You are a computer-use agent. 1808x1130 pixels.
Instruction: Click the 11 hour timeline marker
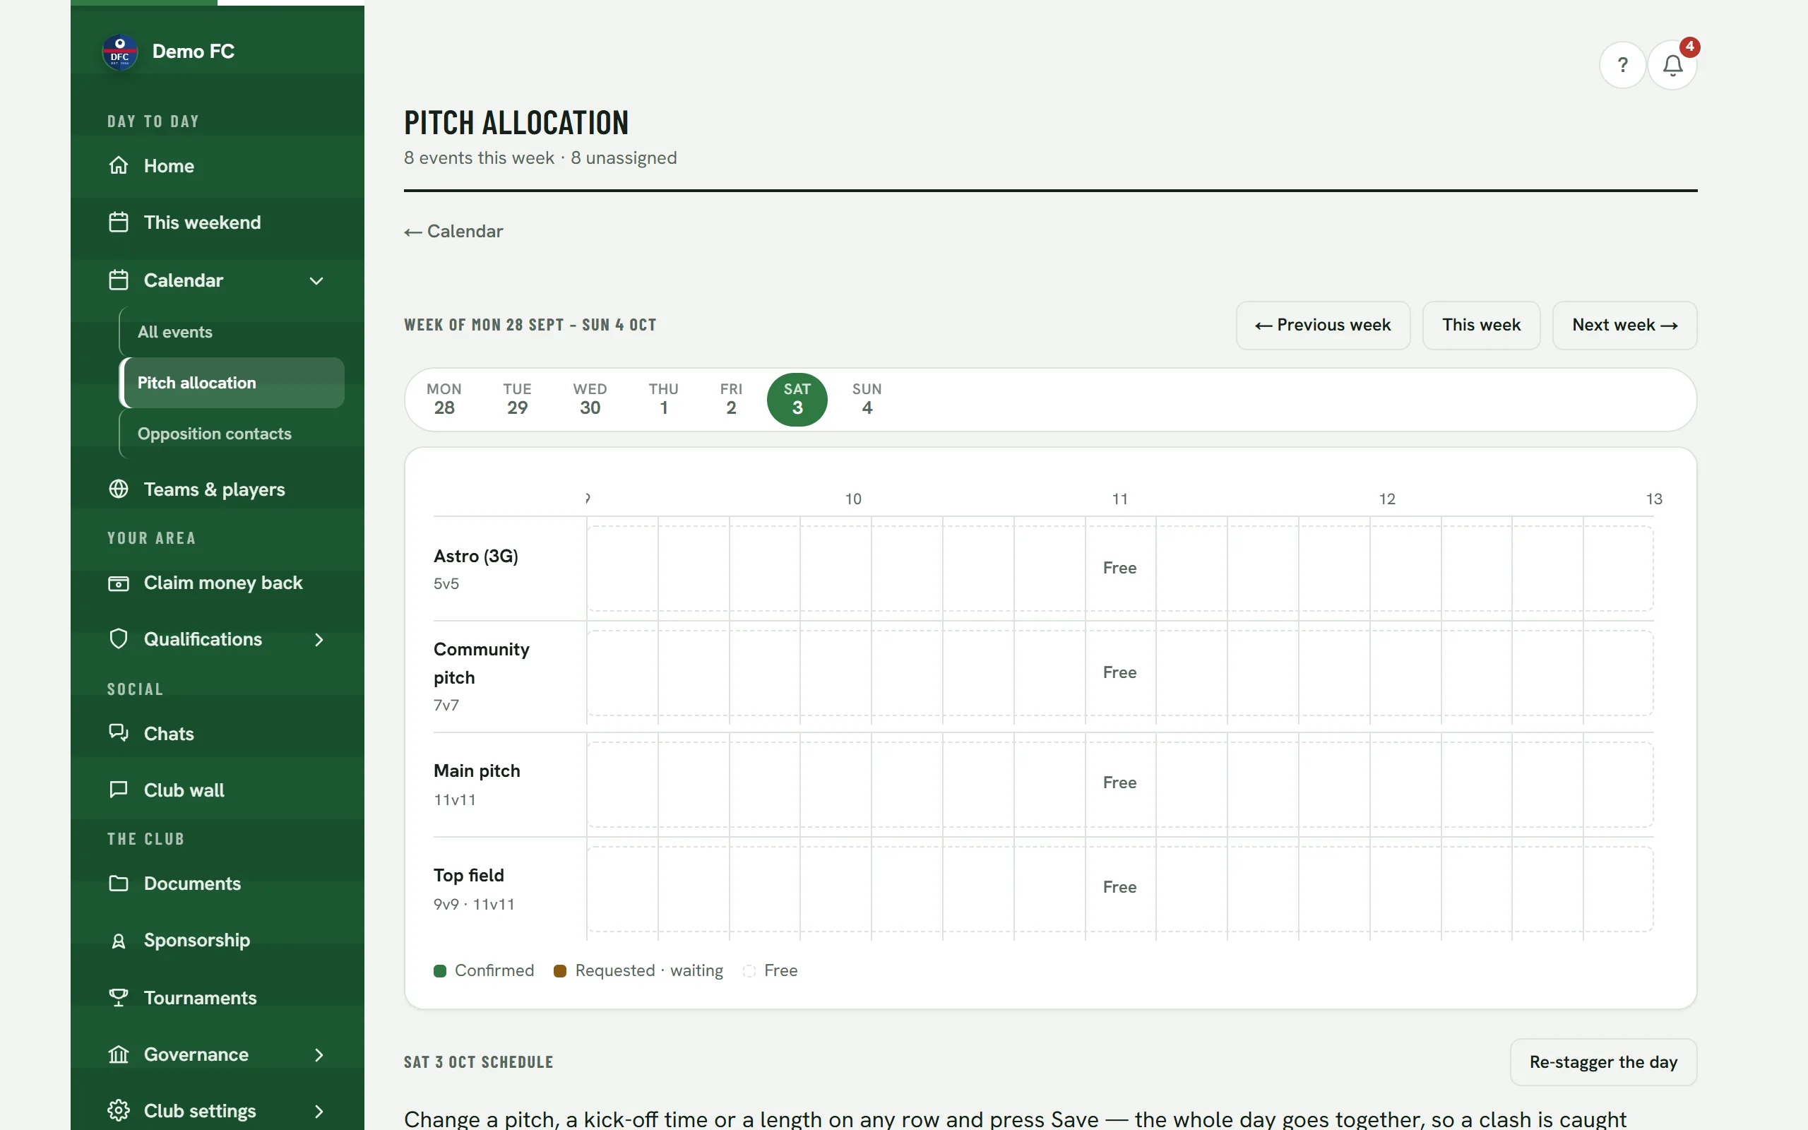click(x=1119, y=499)
